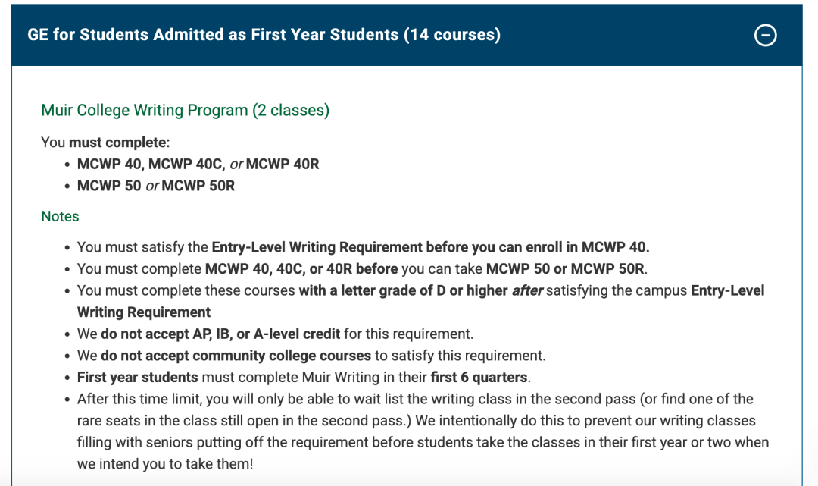This screenshot has width=818, height=486.
Task: Click the "You must complete:" text
Action: pyautogui.click(x=105, y=142)
